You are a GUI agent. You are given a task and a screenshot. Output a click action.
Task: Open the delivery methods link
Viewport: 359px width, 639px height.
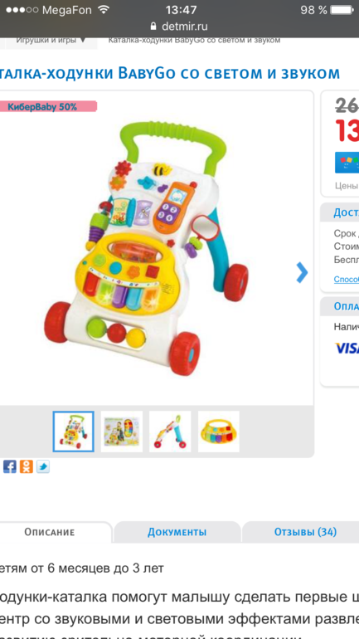click(347, 280)
